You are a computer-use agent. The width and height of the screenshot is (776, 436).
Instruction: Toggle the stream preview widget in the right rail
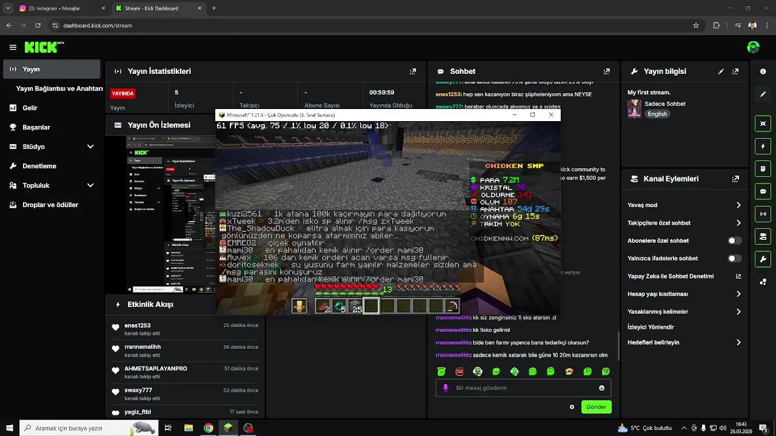763,124
